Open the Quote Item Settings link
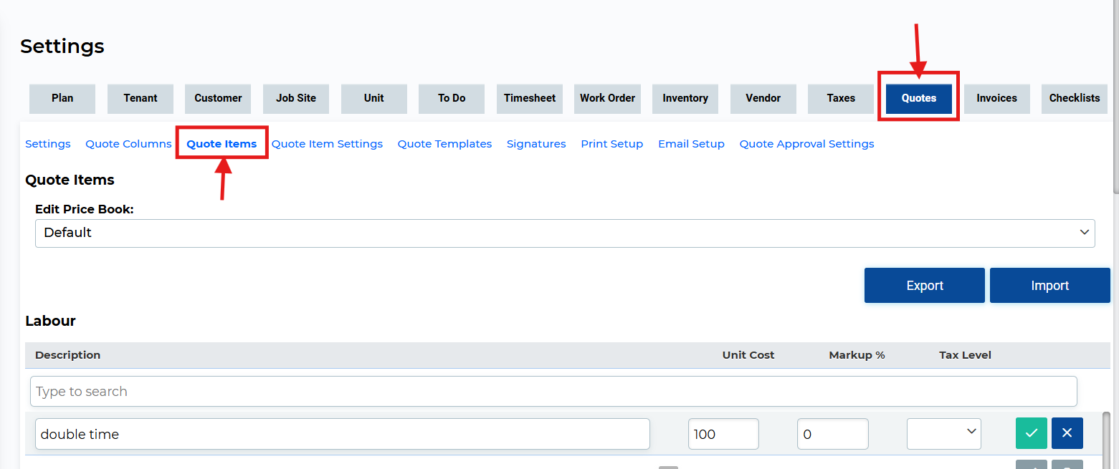 point(327,144)
